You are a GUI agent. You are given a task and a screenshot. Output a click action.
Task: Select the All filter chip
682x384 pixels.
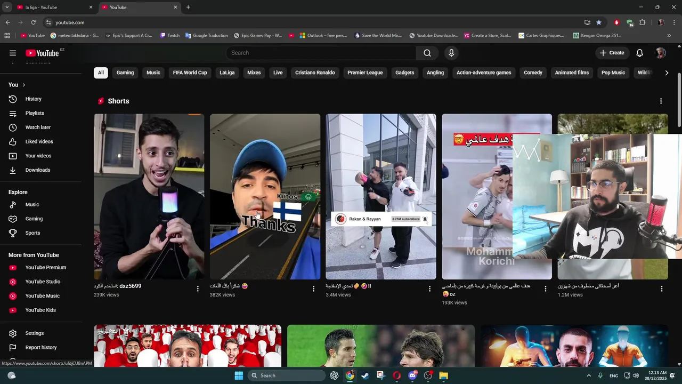(101, 73)
